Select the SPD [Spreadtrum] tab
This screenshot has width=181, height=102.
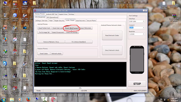(x=52, y=17)
